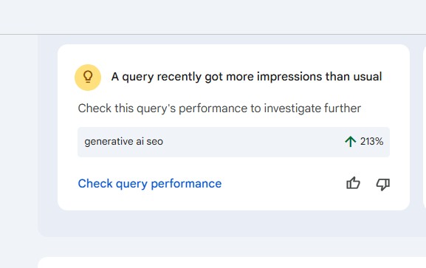The height and width of the screenshot is (268, 426).
Task: Click the gray query row's empty middle area
Action: tap(252, 142)
